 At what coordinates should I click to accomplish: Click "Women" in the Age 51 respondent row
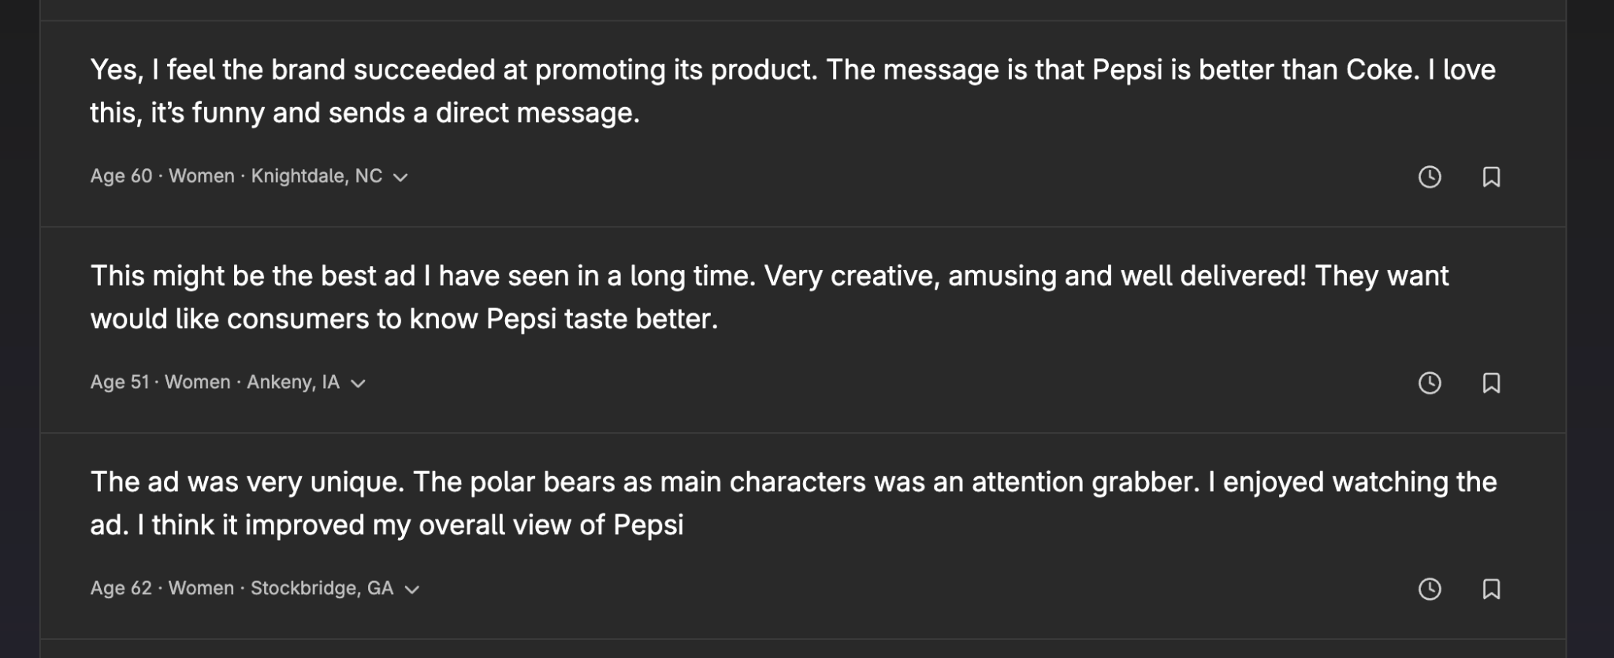pos(198,383)
